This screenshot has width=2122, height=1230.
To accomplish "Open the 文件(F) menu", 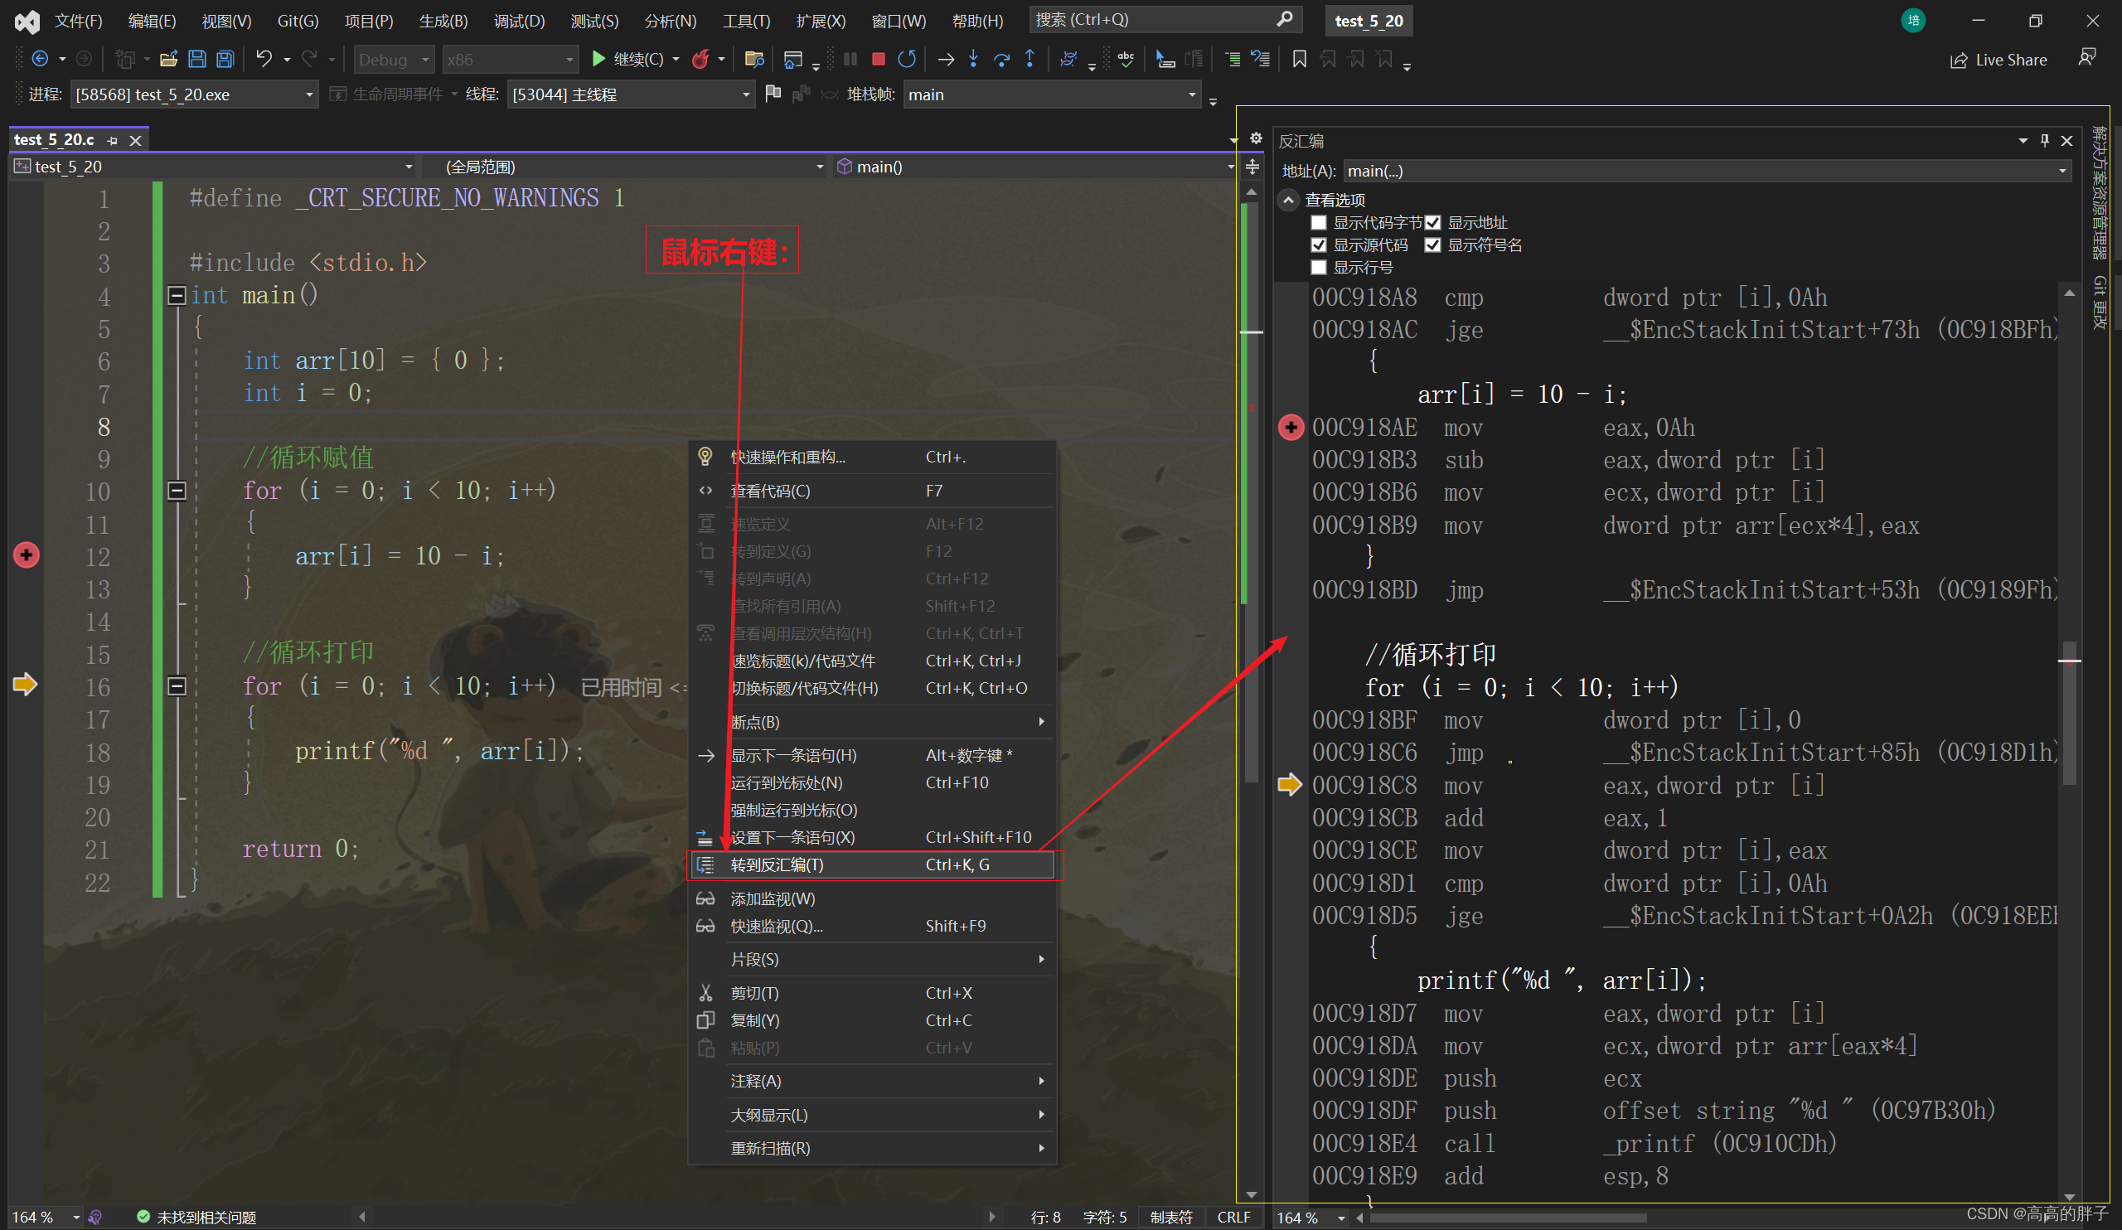I will (77, 21).
